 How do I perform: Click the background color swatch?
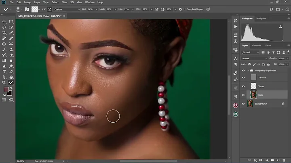[x=10, y=94]
